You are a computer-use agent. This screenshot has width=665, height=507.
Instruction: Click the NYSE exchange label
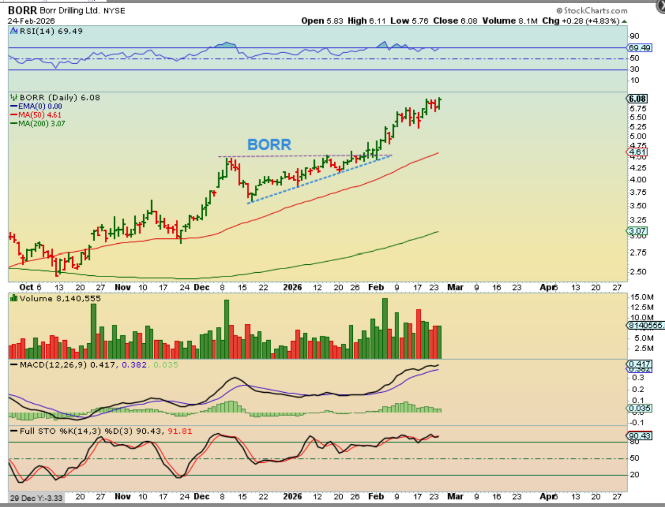pyautogui.click(x=114, y=11)
